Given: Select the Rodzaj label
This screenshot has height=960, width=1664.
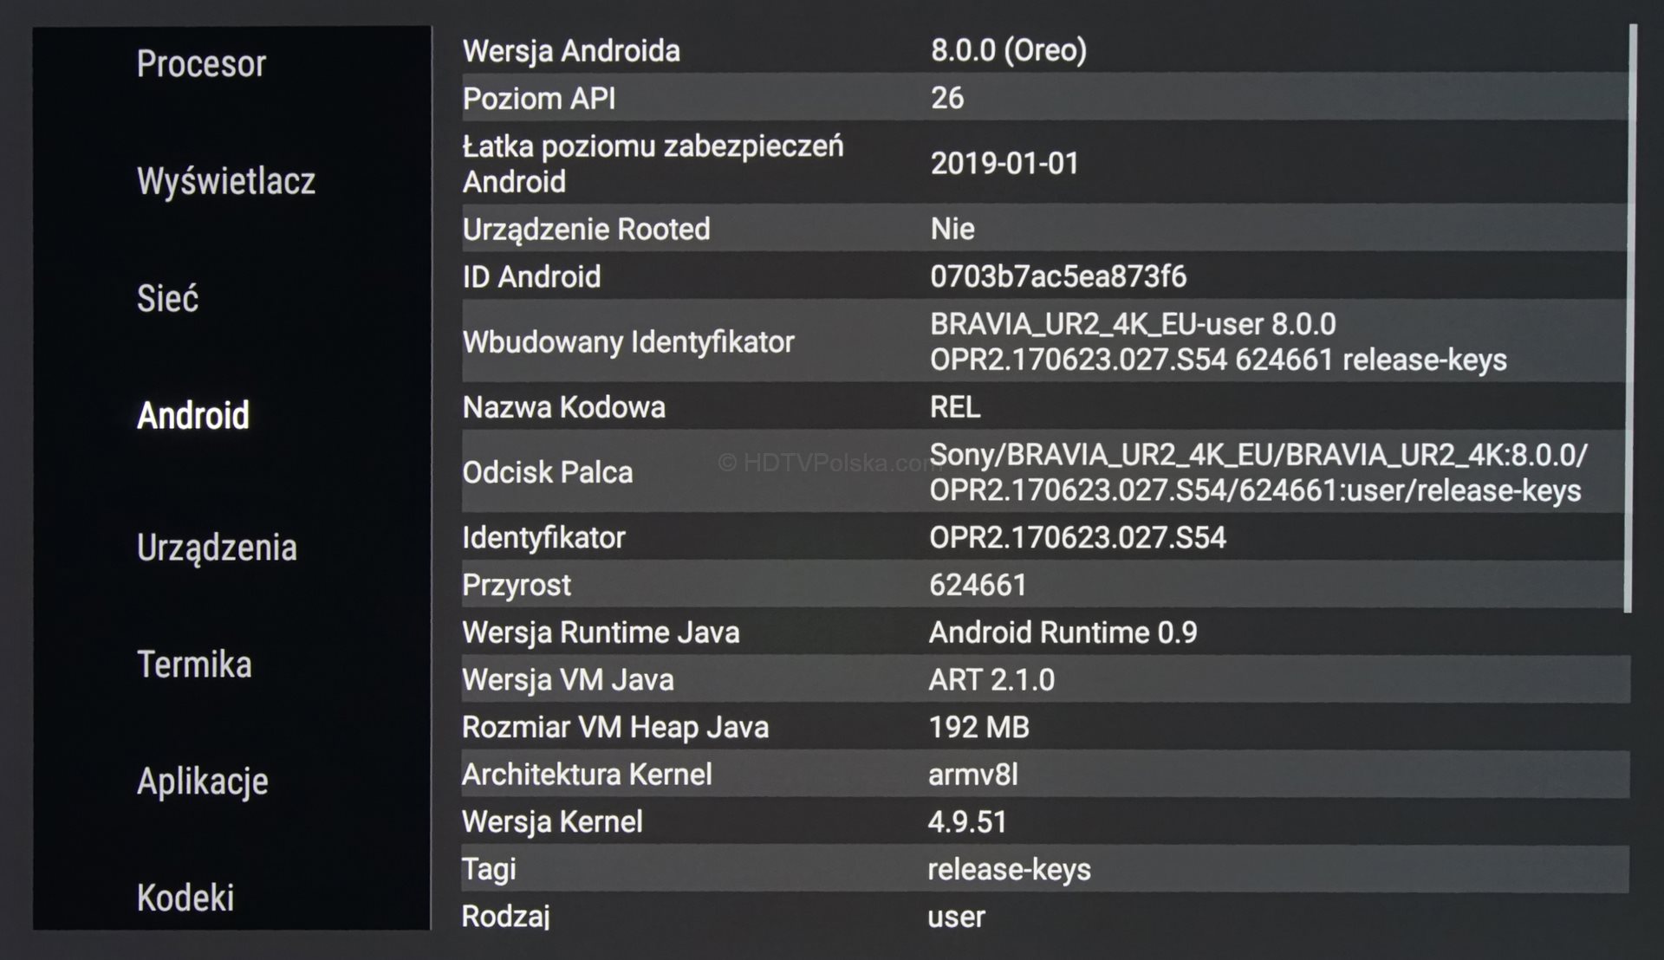Looking at the screenshot, I should pos(506,917).
